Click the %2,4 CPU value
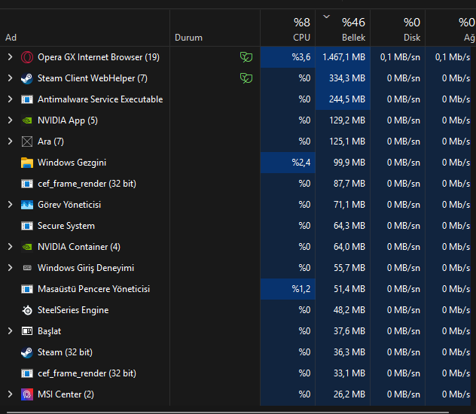 coord(301,163)
